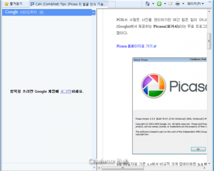Open a new blank tab
This screenshot has height=171, width=214.
click(x=112, y=4)
